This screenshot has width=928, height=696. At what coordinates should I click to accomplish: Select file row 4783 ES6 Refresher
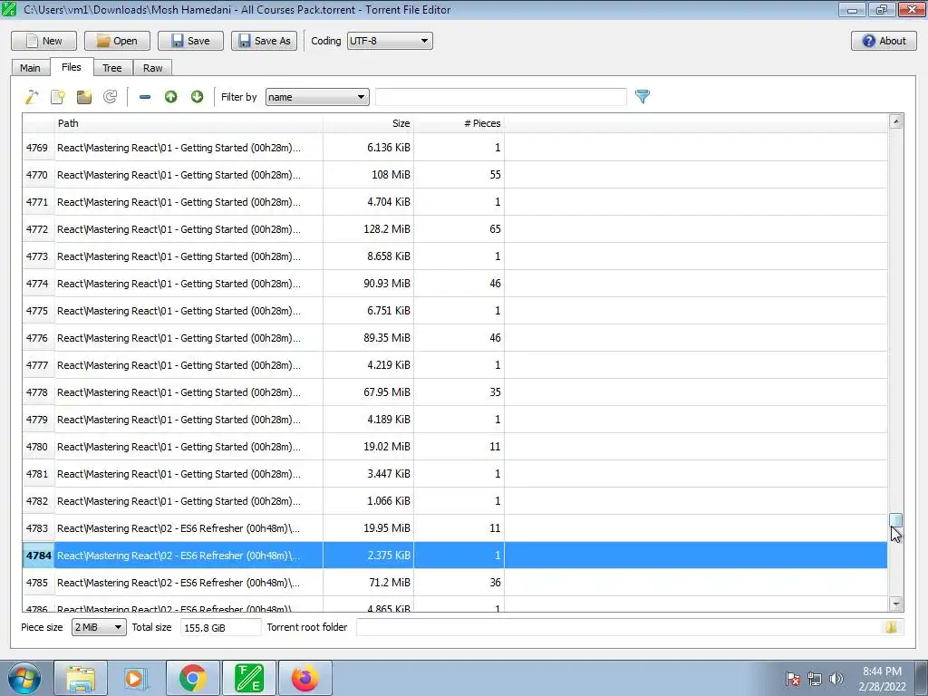click(455, 528)
